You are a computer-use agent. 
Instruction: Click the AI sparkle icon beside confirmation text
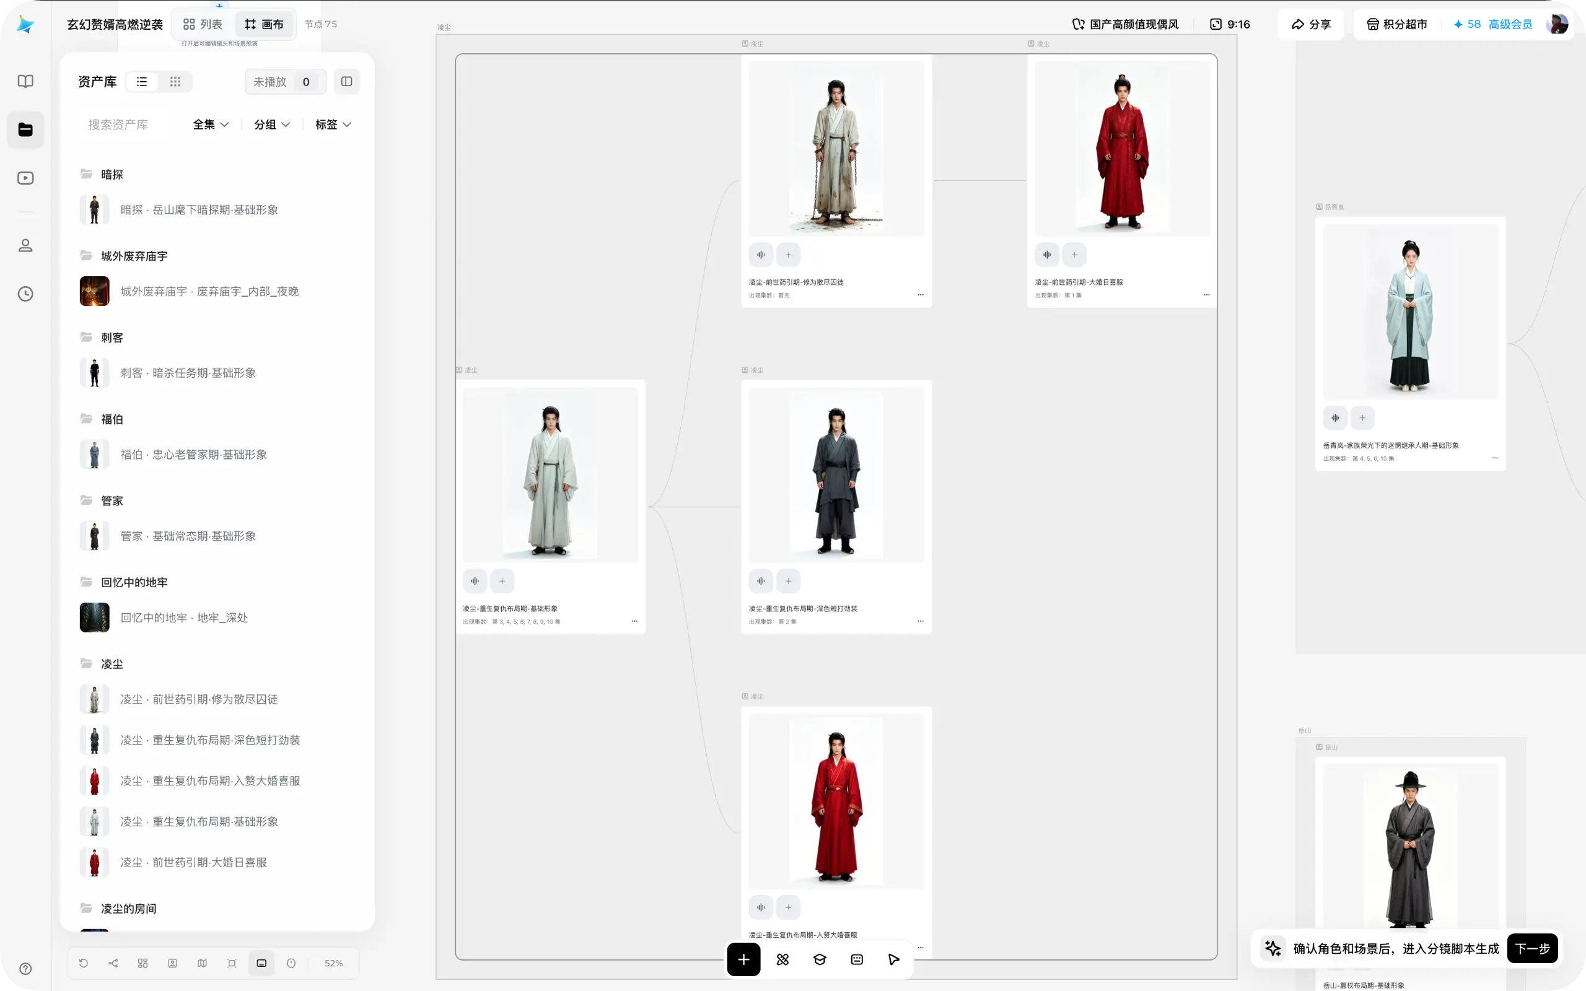(x=1273, y=948)
